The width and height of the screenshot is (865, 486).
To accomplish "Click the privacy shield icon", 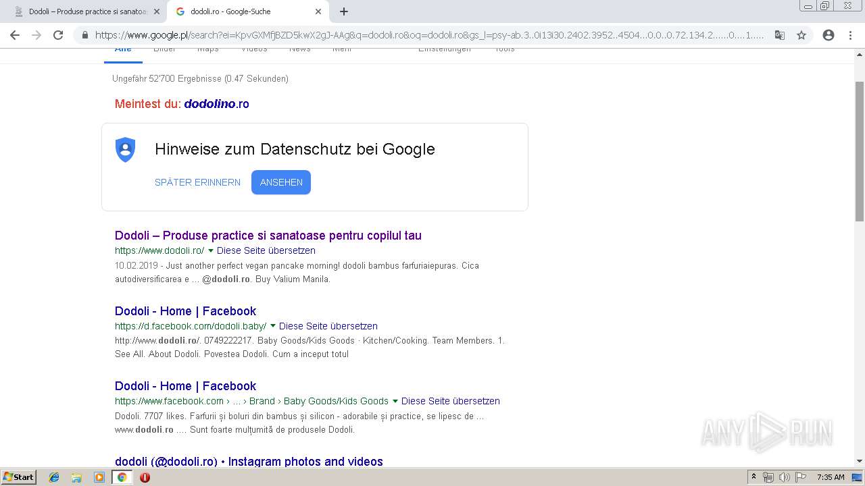I will [126, 149].
